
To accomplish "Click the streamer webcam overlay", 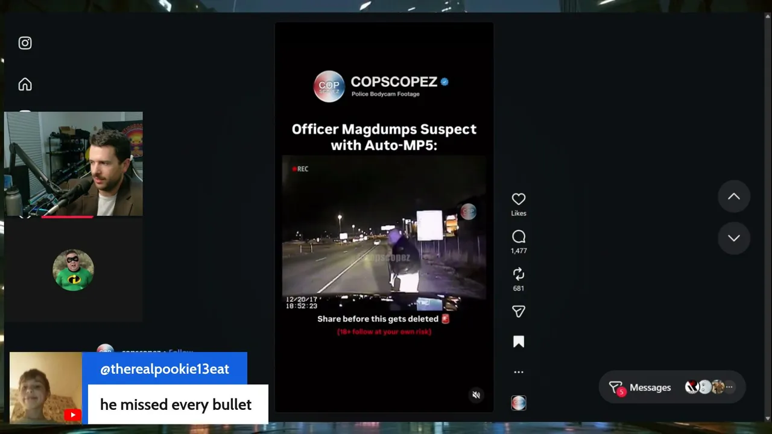I will click(x=74, y=164).
